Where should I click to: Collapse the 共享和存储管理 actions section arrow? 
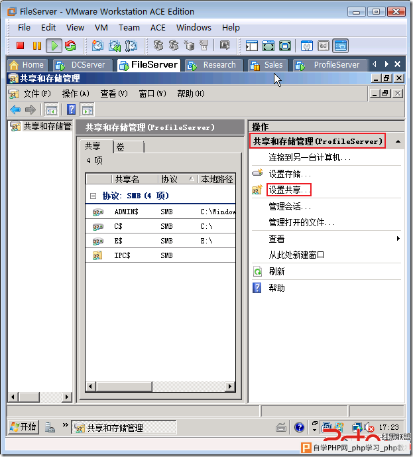click(x=398, y=142)
